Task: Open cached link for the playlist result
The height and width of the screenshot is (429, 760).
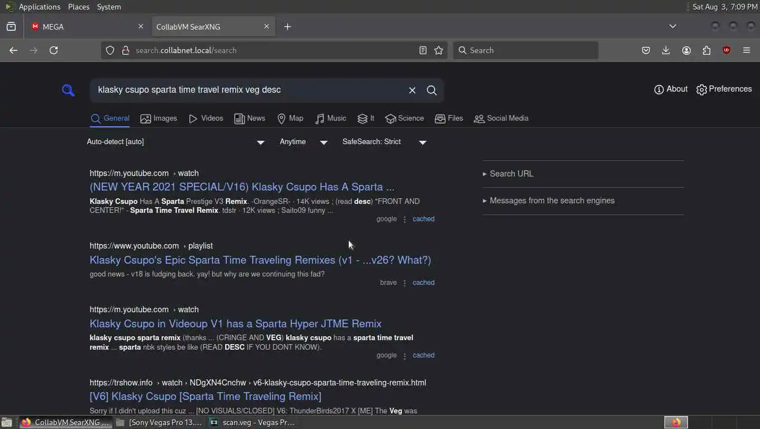Action: click(x=424, y=283)
